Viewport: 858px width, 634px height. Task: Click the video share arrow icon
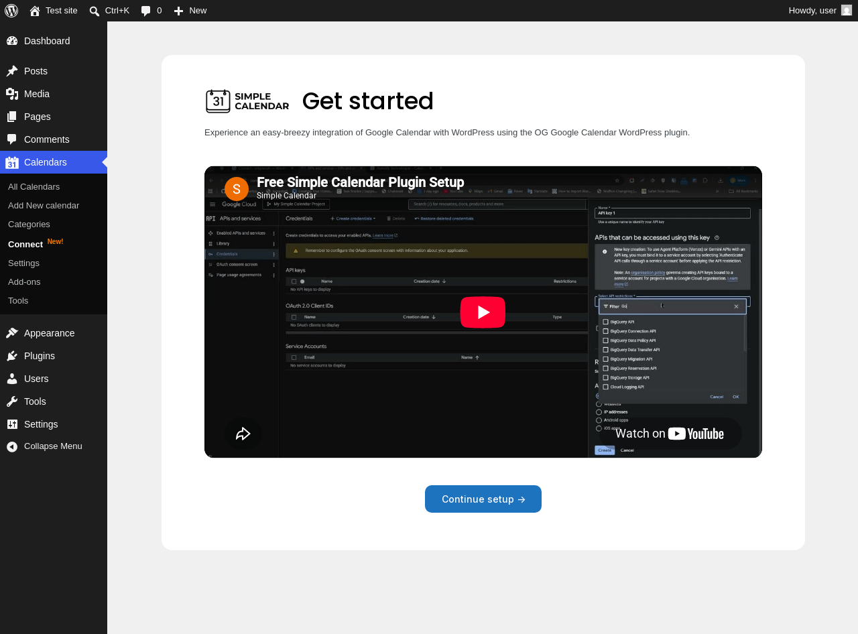[x=243, y=434]
